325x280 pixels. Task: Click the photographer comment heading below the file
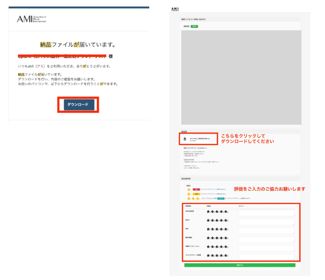[195, 148]
